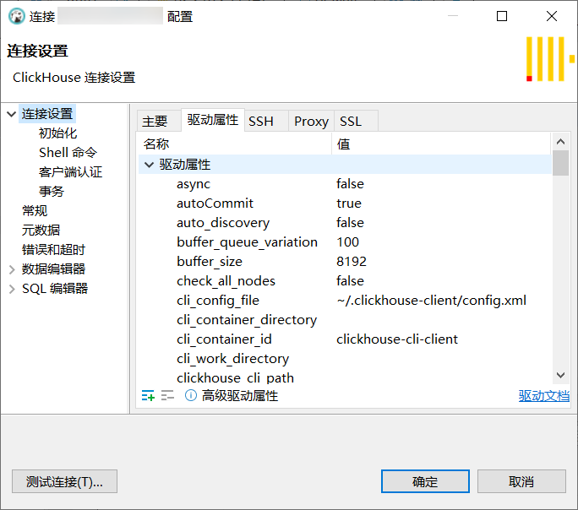Click the autoCommit value cell showing true
The height and width of the screenshot is (510, 578).
click(349, 203)
